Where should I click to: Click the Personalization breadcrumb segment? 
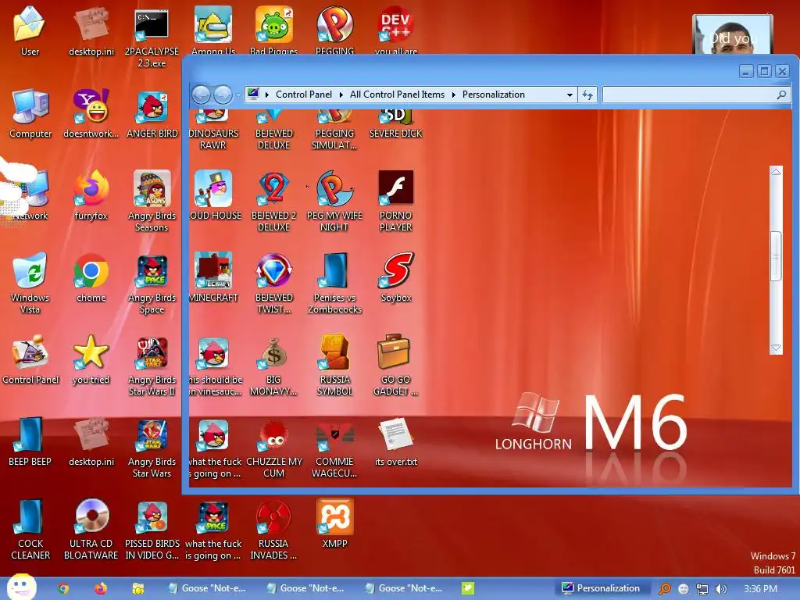click(494, 95)
